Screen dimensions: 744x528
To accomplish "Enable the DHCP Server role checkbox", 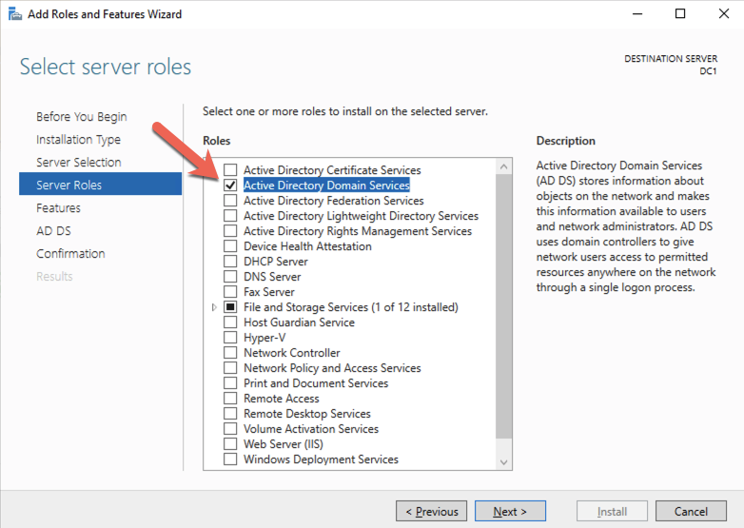I will pyautogui.click(x=230, y=261).
